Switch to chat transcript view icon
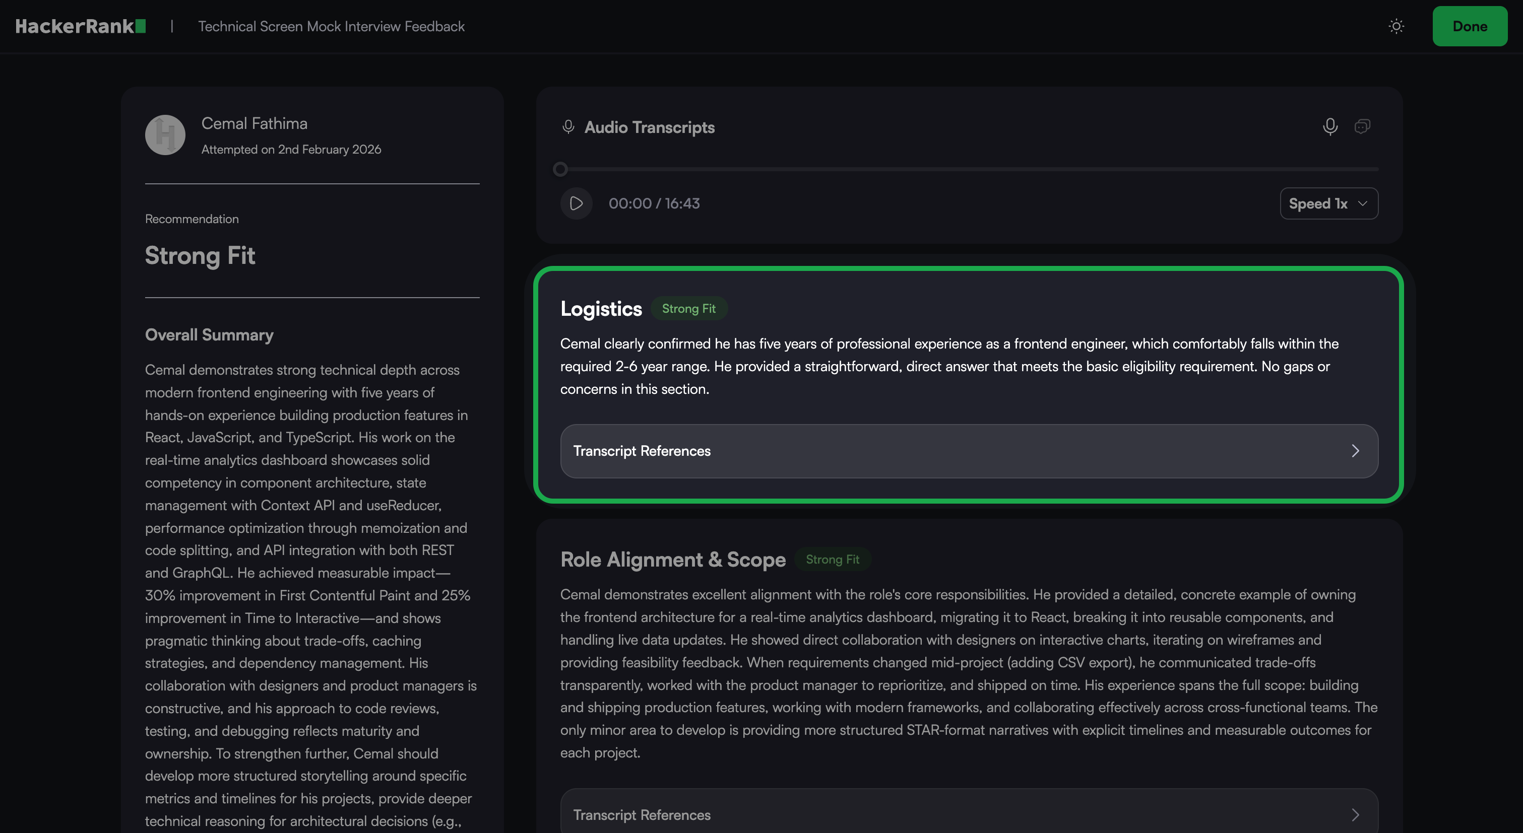 (1362, 126)
